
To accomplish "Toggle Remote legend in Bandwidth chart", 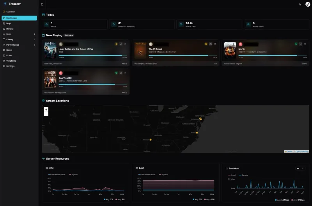I will pyautogui.click(x=244, y=175).
